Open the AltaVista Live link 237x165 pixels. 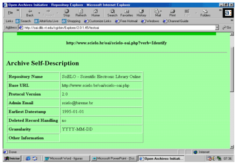(x=46, y=21)
